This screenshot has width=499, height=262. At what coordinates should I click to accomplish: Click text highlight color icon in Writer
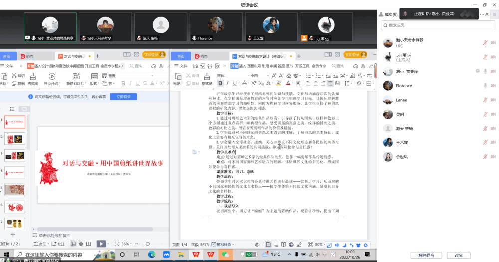coord(278,83)
